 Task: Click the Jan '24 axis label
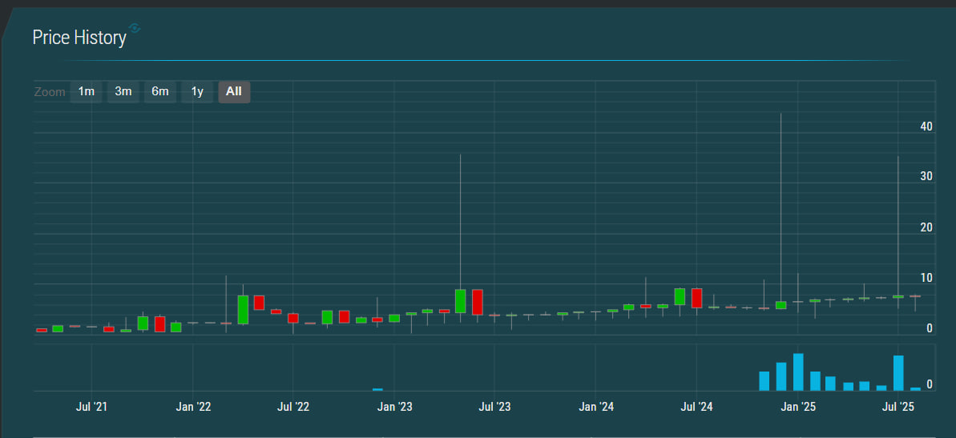595,406
